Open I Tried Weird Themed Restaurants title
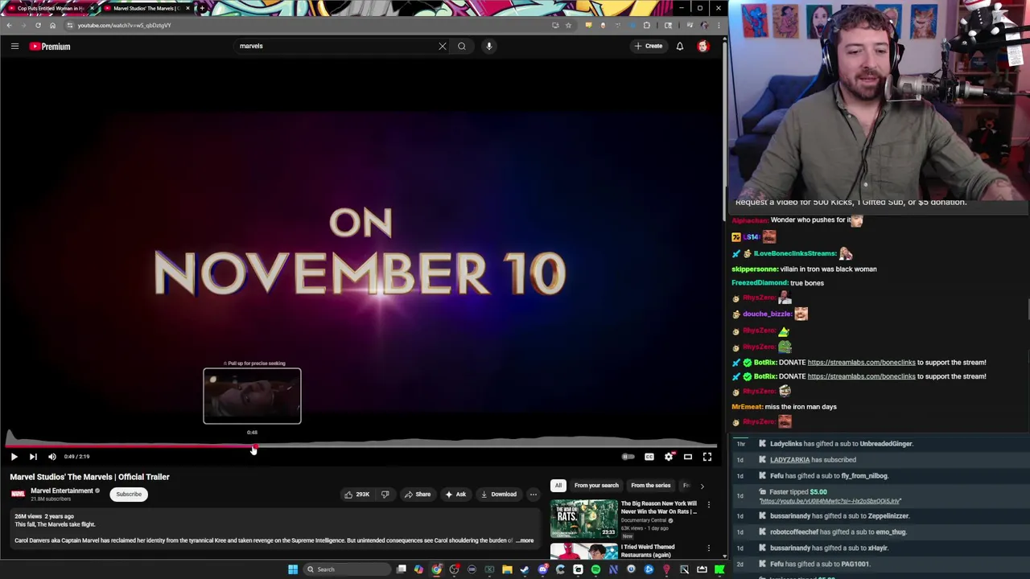 [647, 551]
